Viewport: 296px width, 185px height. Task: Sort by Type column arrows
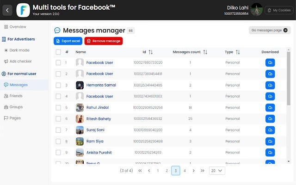coord(238,52)
